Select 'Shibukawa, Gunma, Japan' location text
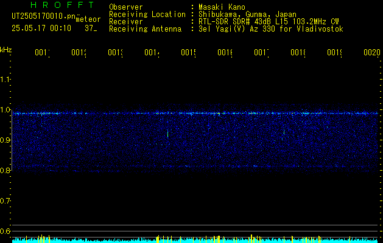 [247, 15]
